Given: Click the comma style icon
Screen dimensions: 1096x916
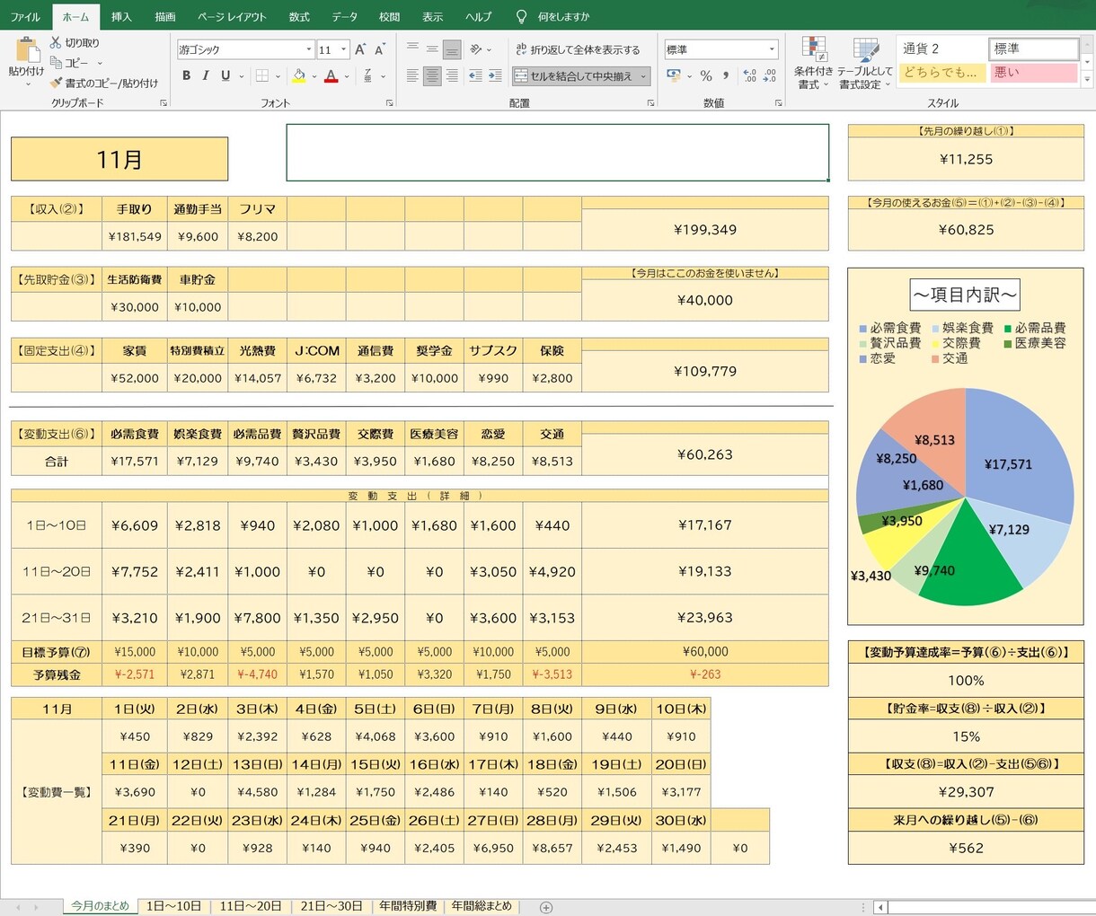Looking at the screenshot, I should (x=725, y=76).
